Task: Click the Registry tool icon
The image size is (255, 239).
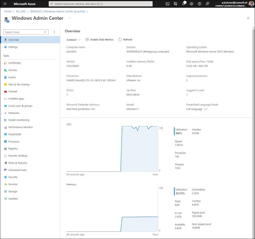Action: [x=5, y=149]
